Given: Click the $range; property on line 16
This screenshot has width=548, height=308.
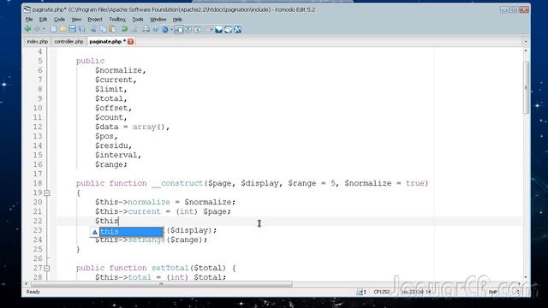Looking at the screenshot, I should coord(111,164).
